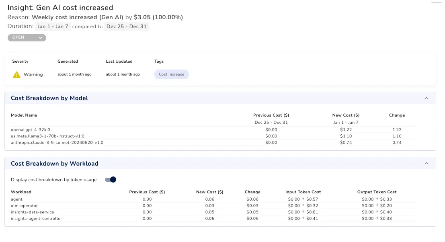Toggle display cost breakdown by token usage

click(111, 180)
